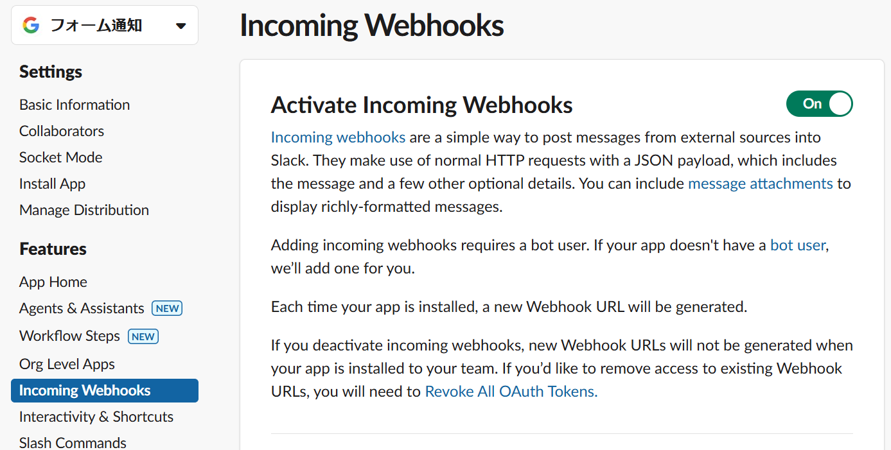Click NEW badge beside Workflow Steps
Image resolution: width=891 pixels, height=450 pixels.
[x=143, y=336]
